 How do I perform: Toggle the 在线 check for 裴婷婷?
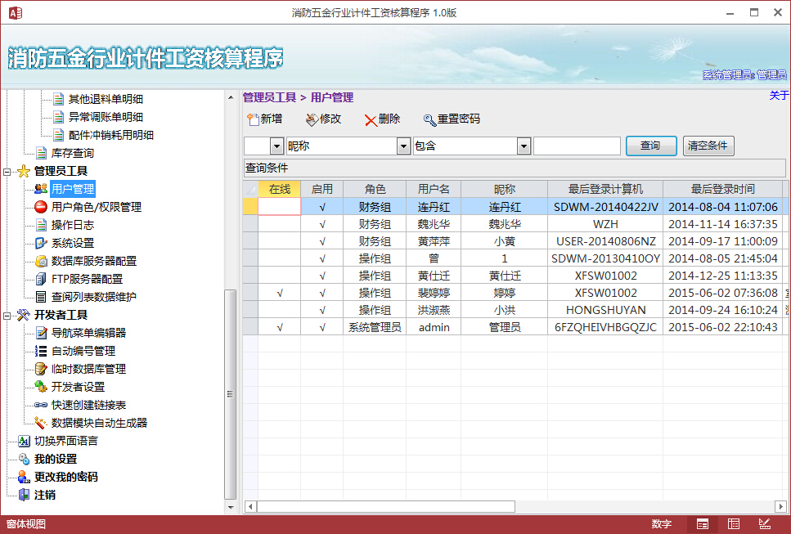[x=280, y=293]
